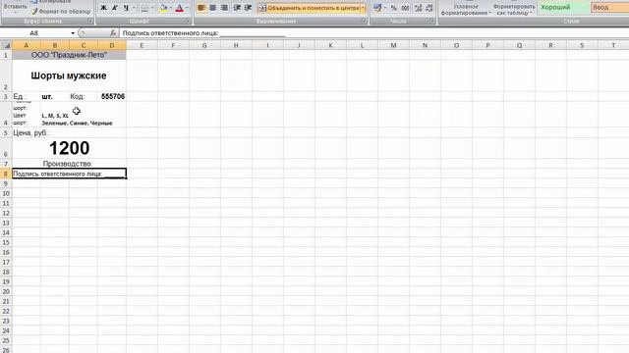Select column H header
This screenshot has width=629, height=353.
tap(236, 45)
